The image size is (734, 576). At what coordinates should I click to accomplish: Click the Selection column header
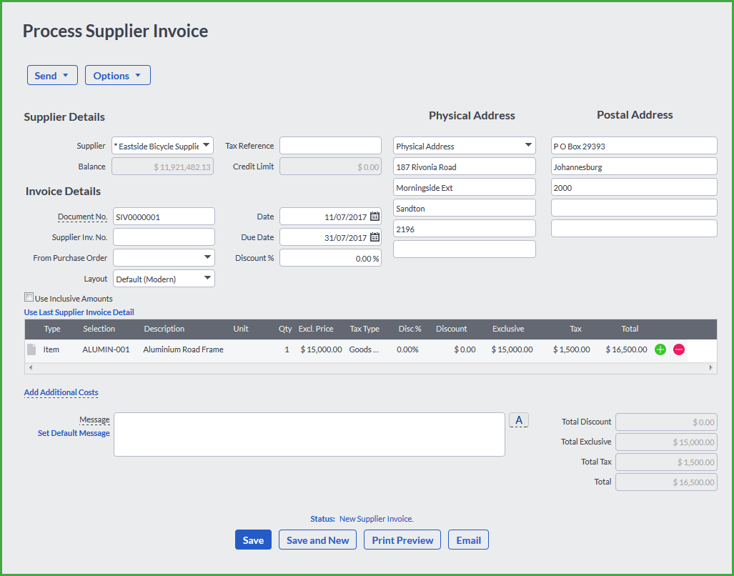point(99,329)
